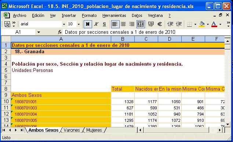Image resolution: width=233 pixels, height=142 pixels.
Task: Select column B header
Action: tap(123, 39)
